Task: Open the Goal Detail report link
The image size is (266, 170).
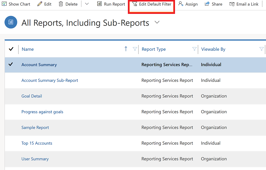Action: click(x=32, y=96)
